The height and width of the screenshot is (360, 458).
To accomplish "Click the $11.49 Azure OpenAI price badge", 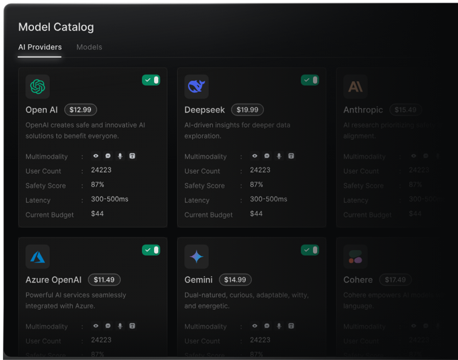I will pos(104,280).
